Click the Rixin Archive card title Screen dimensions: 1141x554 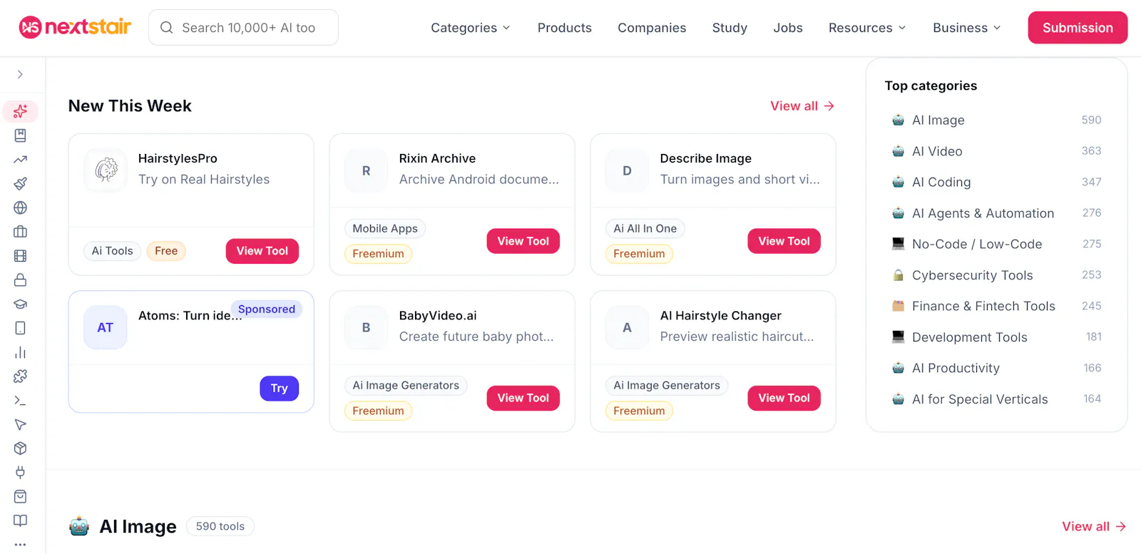tap(437, 158)
